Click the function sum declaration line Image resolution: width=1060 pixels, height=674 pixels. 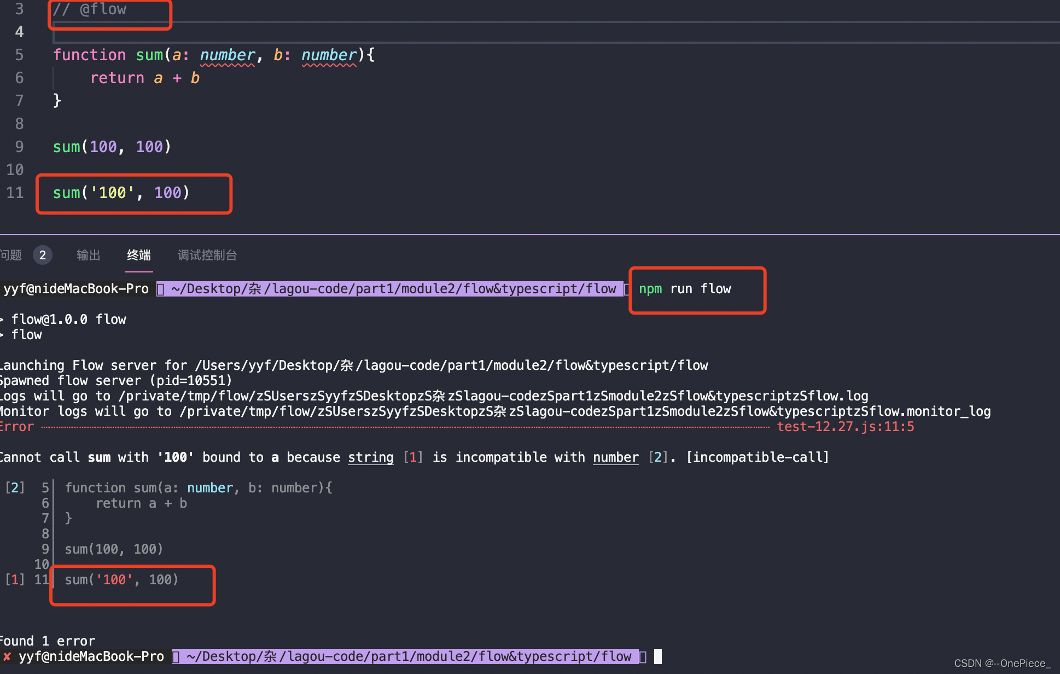tap(214, 55)
